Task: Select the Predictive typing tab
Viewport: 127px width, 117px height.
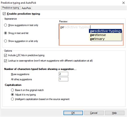Action: click(11, 8)
